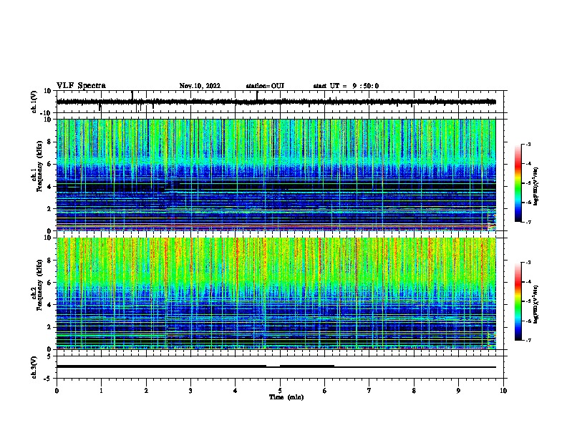The height and width of the screenshot is (438, 567).
Task: Click time axis tick label "5"
Action: click(x=280, y=391)
